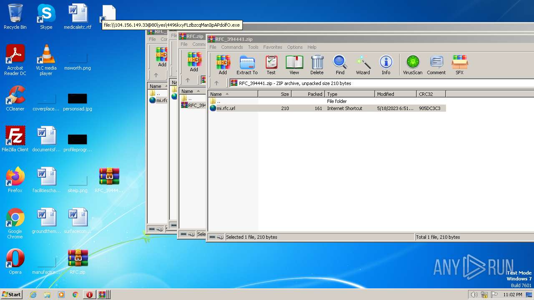Select the mi.rfc.url file row
Image resolution: width=534 pixels, height=300 pixels.
(327, 108)
